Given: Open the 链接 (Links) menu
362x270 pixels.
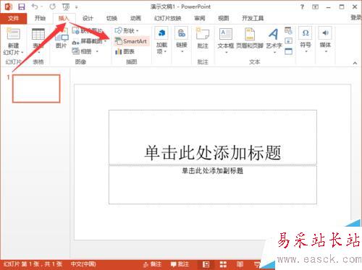Looking at the screenshot, I should [x=182, y=40].
